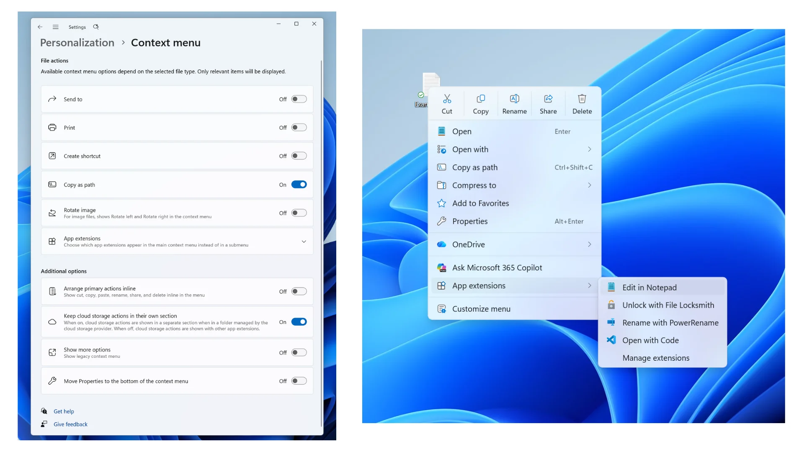Click the Settings window vertical scrollbar
Screen dimensions: 804x452
[321, 243]
